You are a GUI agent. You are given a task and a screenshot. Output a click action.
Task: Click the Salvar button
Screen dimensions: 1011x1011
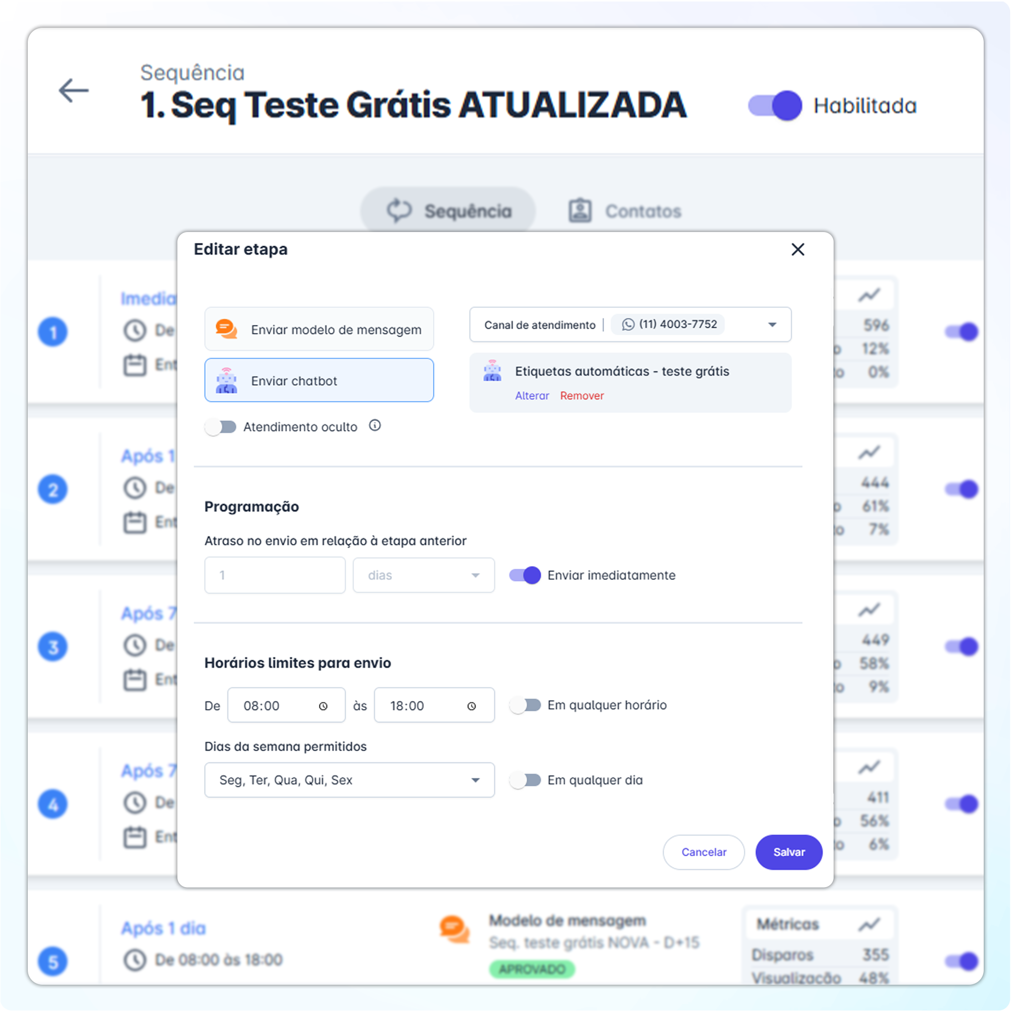[789, 852]
